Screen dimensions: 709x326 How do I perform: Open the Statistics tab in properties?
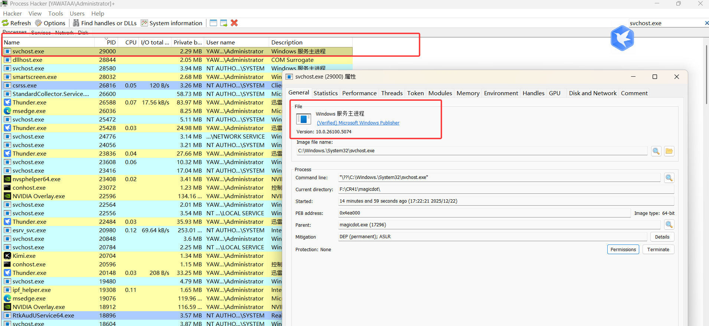pos(326,93)
